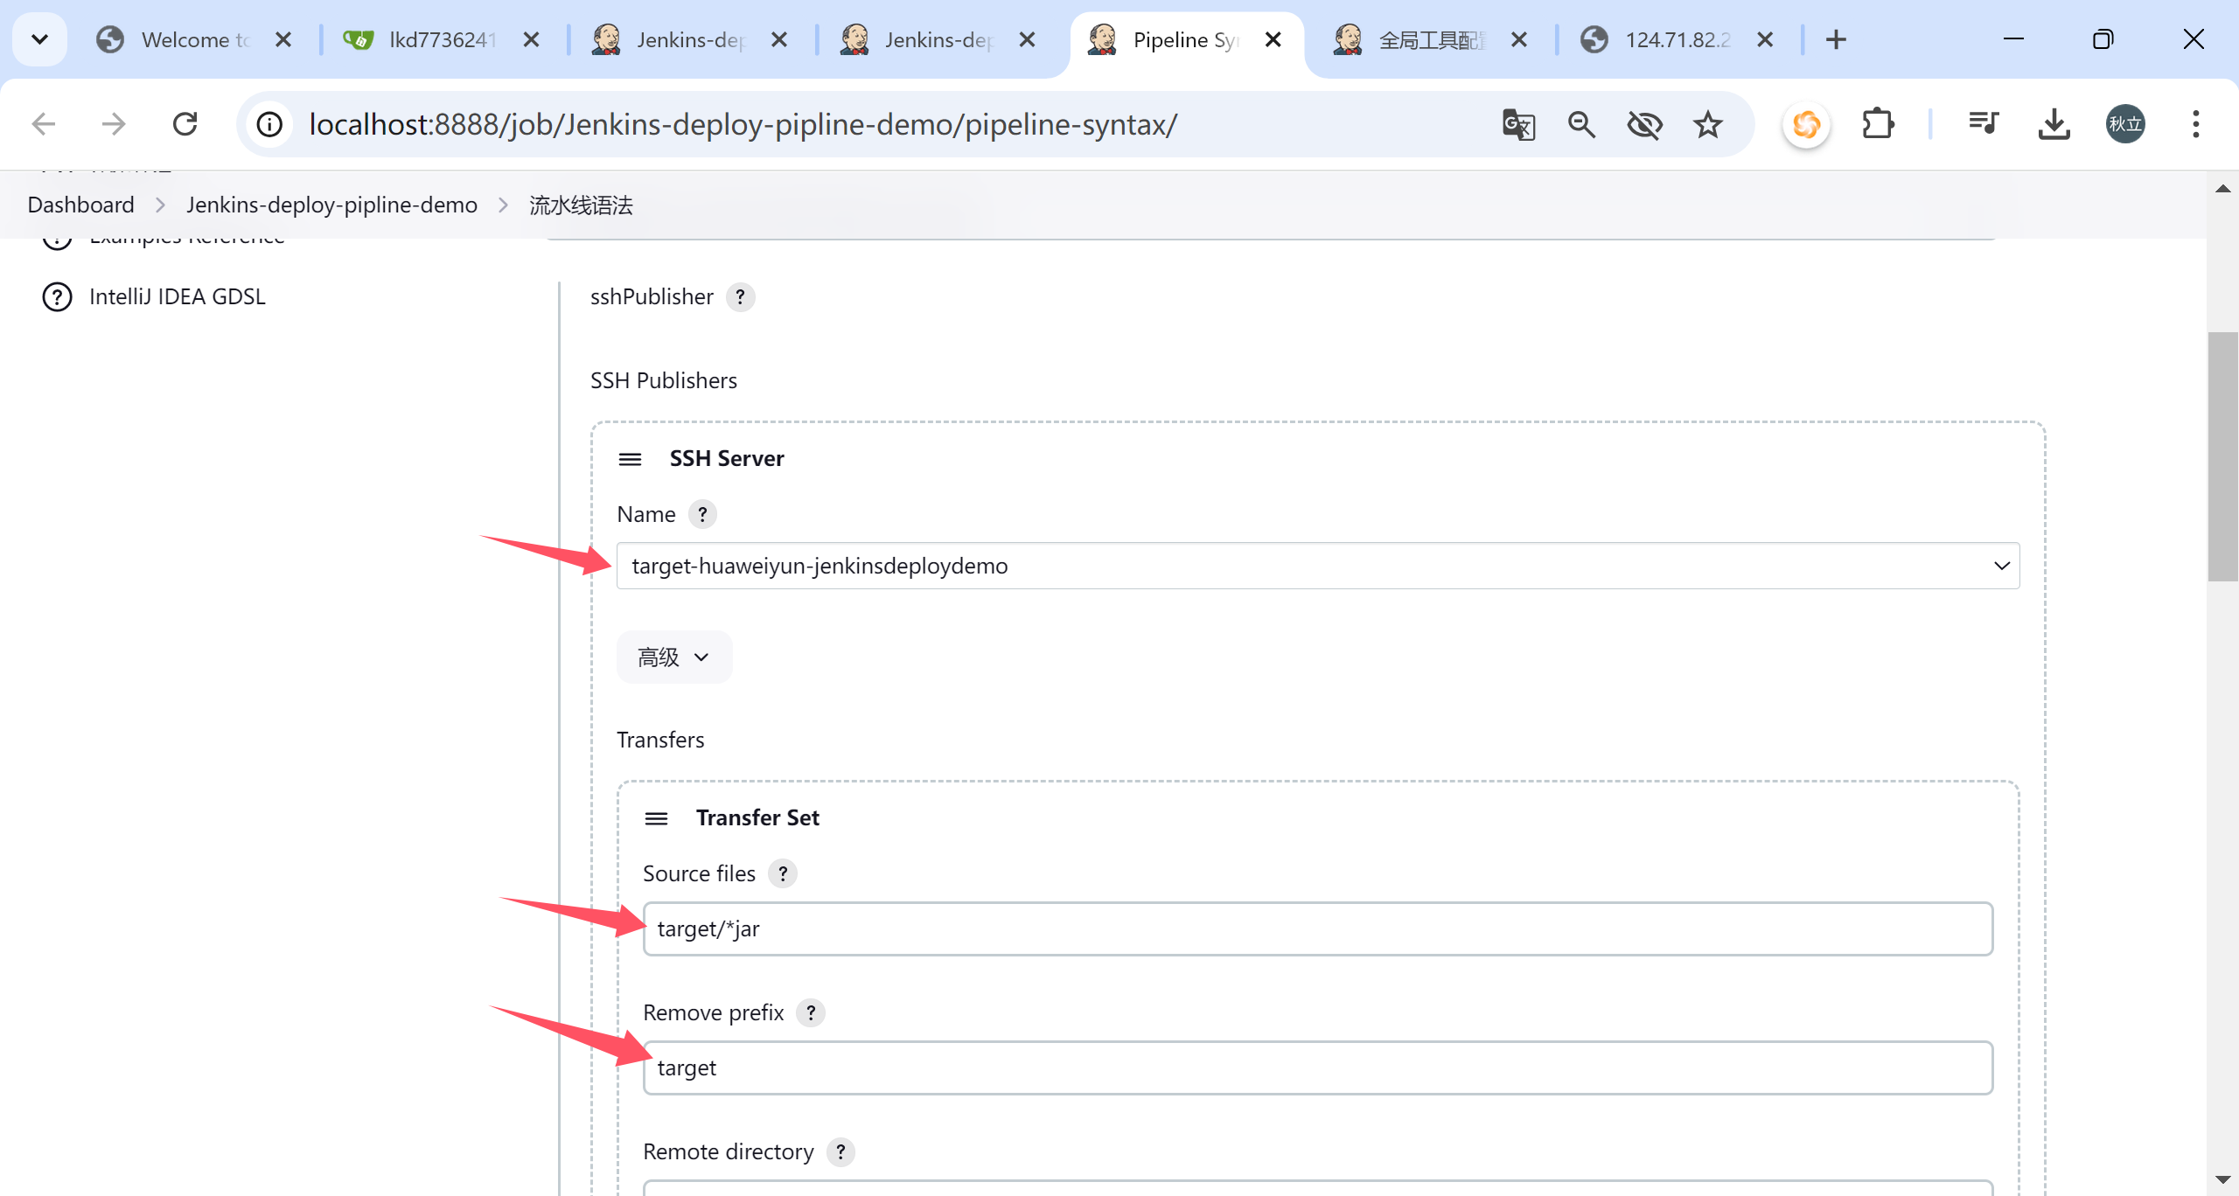The height and width of the screenshot is (1196, 2239).
Task: Expand the 高级 advanced options
Action: [x=673, y=657]
